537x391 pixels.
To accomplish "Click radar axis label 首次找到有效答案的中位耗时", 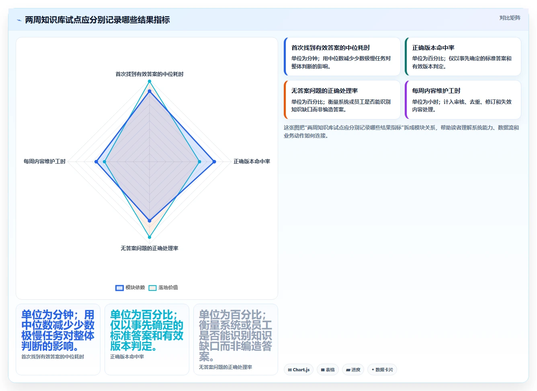I will point(150,74).
